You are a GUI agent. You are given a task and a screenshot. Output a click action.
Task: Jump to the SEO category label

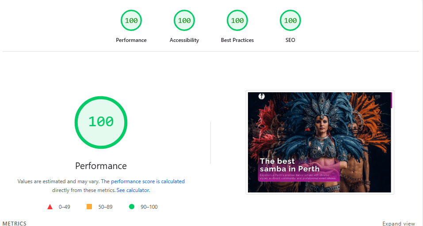click(290, 40)
